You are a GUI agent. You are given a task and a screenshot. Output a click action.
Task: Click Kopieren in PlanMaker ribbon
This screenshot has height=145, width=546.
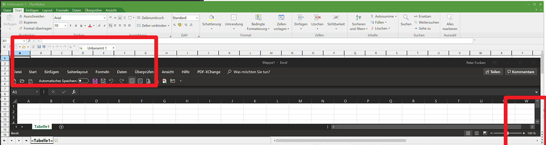(28, 22)
